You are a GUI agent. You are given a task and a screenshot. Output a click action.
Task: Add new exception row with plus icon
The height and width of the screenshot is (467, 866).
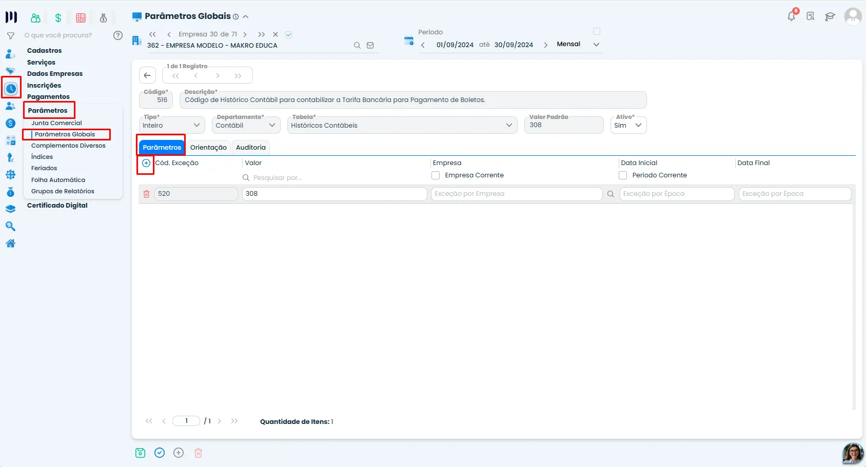[x=146, y=163]
